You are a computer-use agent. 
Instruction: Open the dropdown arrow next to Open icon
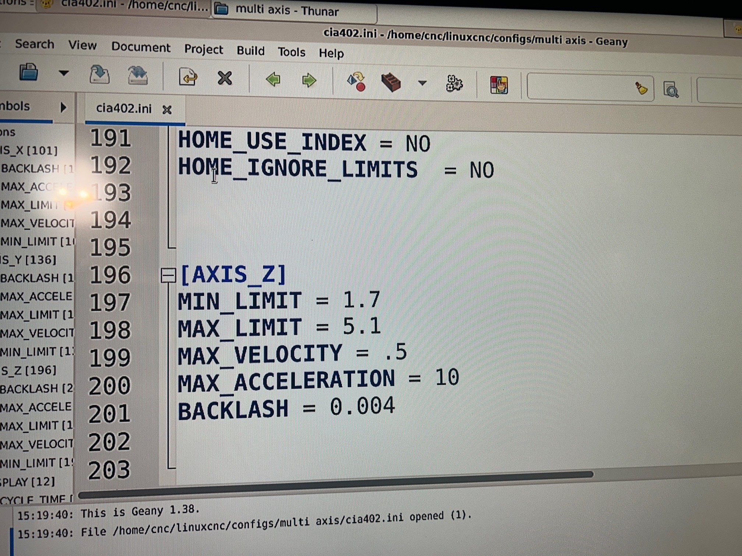(64, 73)
